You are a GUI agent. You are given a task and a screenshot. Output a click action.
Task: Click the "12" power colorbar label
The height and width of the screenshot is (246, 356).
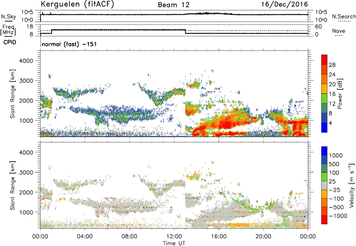(x=332, y=104)
